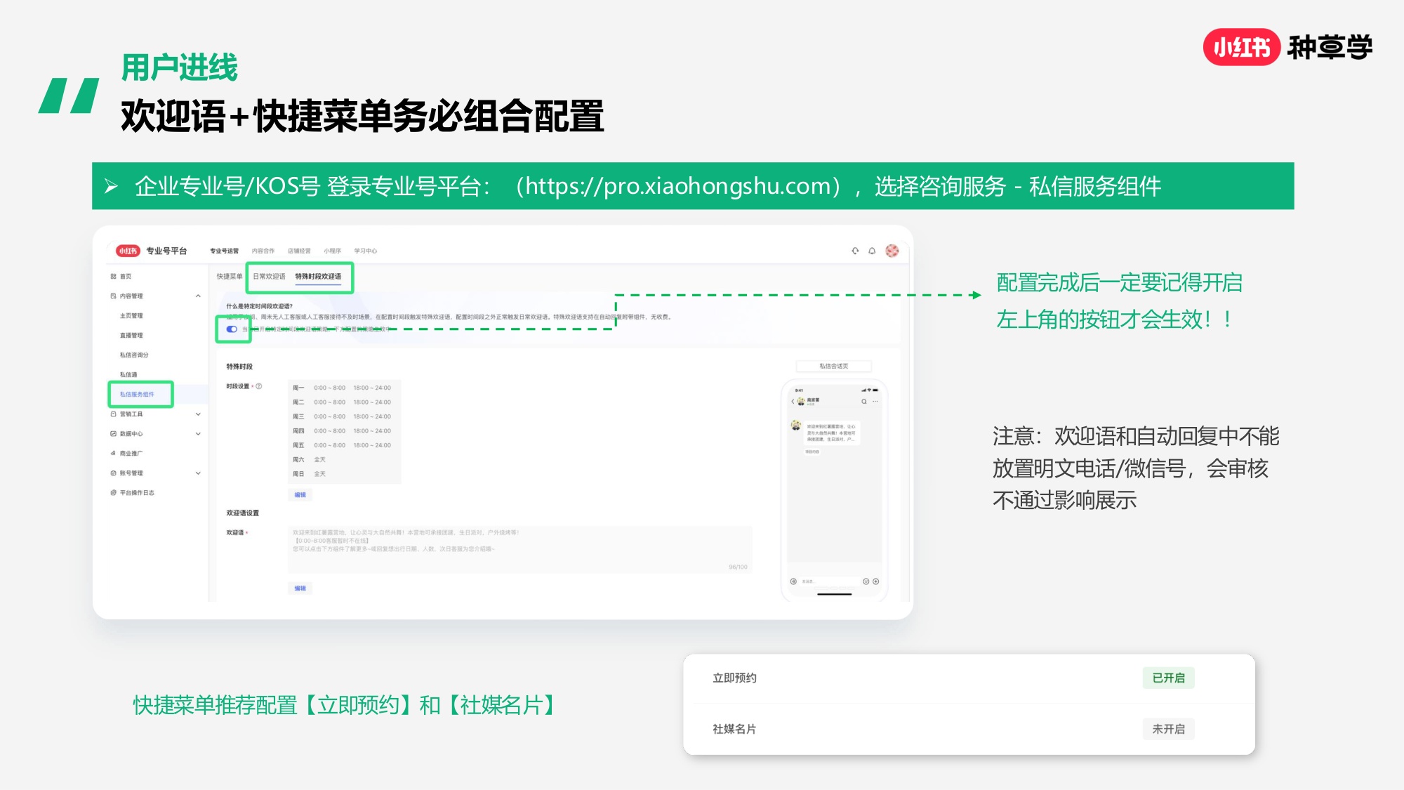The image size is (1404, 790).
Task: Tap the message input in phone preview
Action: pos(829,581)
